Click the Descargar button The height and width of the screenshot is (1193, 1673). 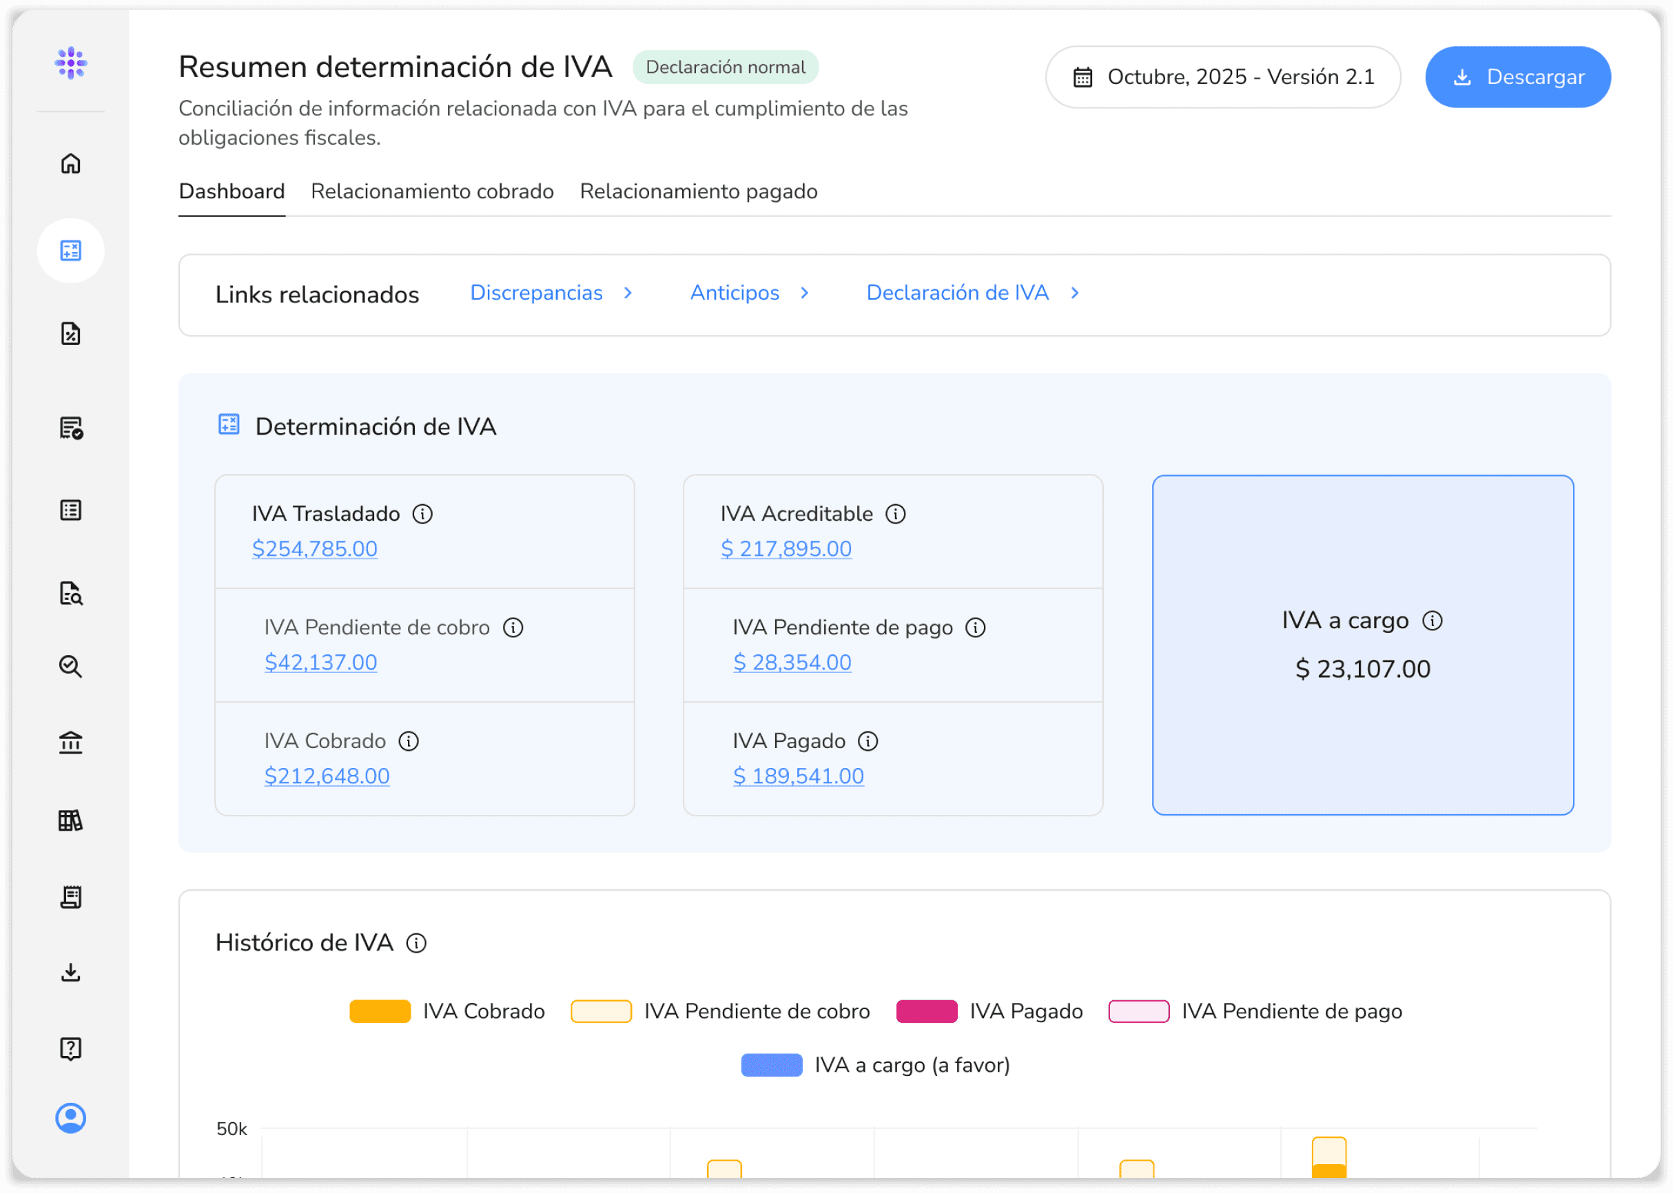pos(1517,76)
